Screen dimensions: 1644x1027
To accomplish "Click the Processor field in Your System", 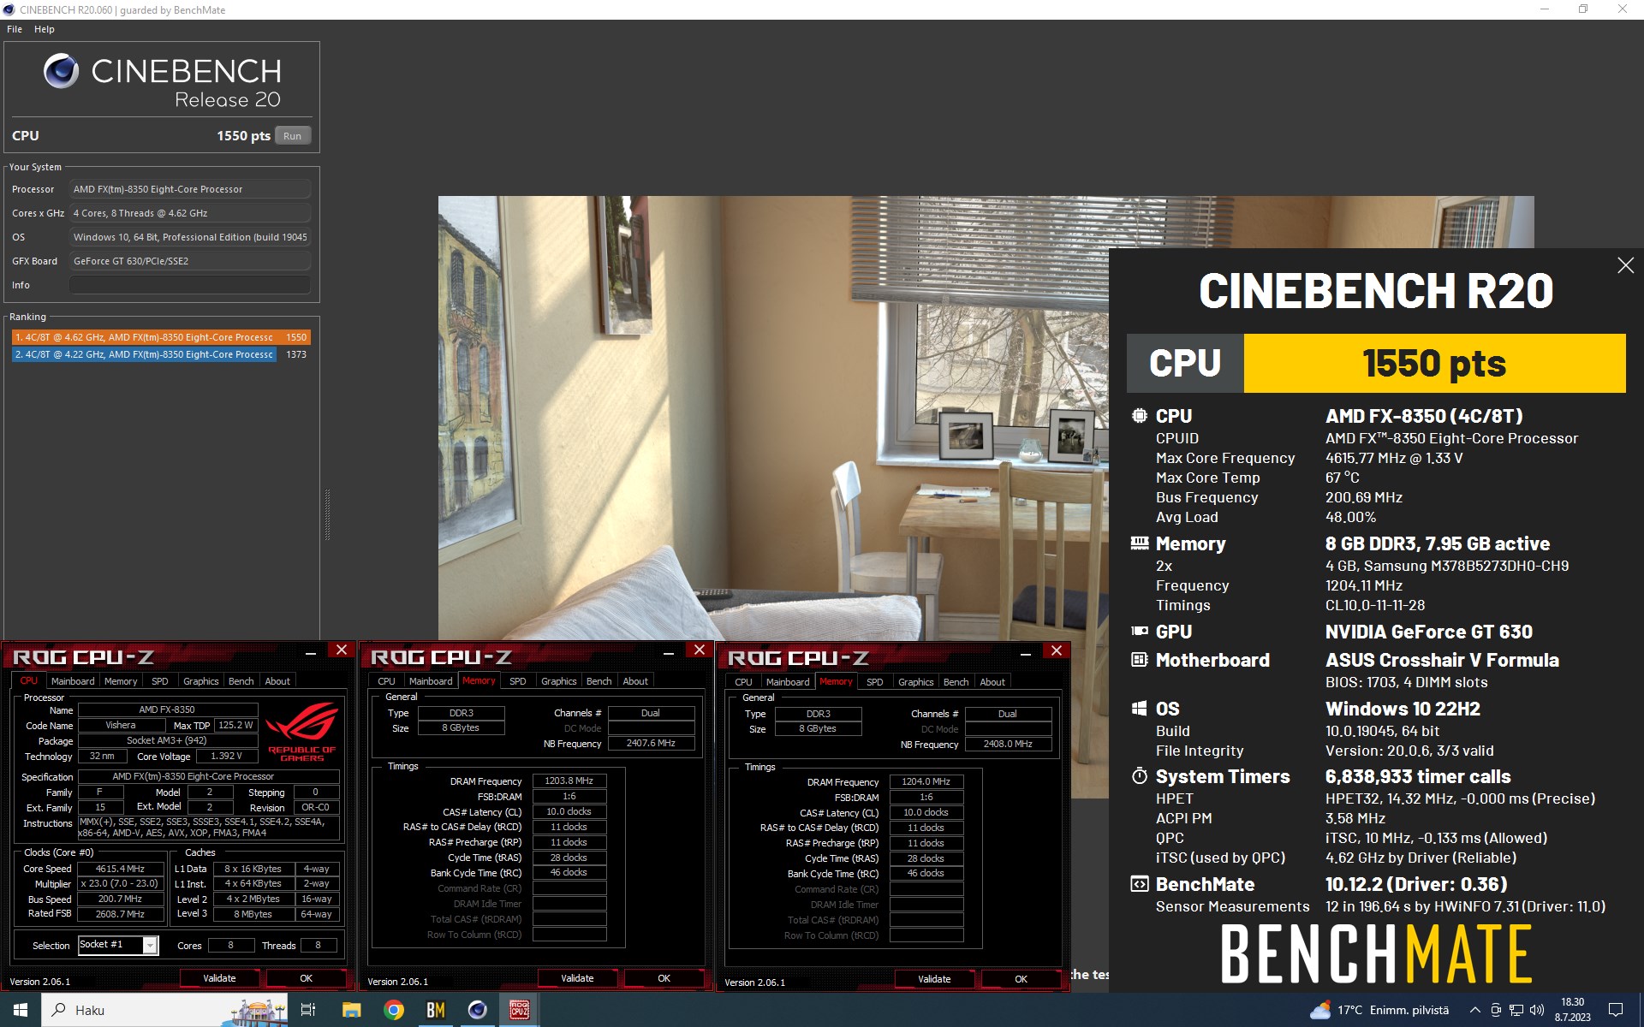I will [190, 189].
